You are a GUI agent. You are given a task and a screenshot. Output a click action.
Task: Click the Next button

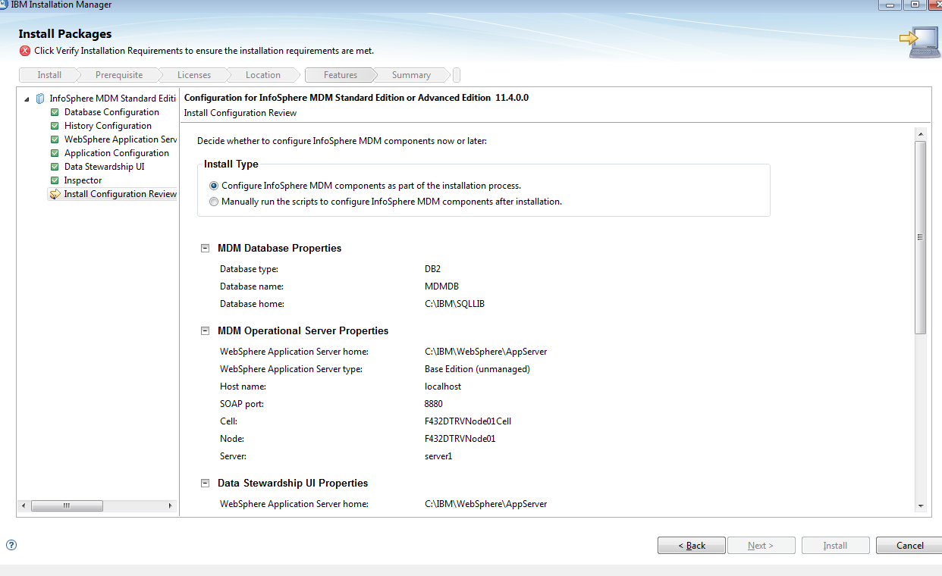coord(761,545)
